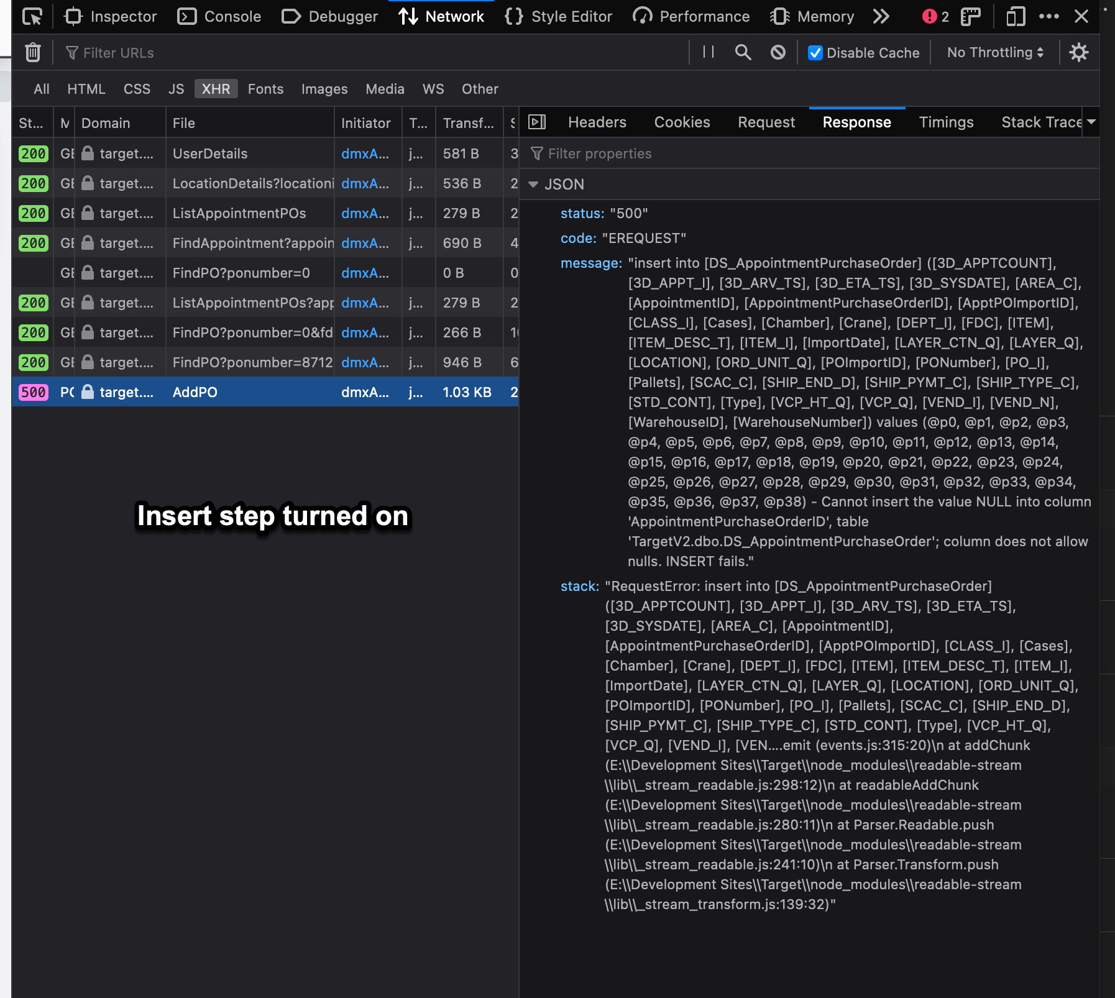Switch to the Console tab
Screen dimensions: 1115x998
219,17
